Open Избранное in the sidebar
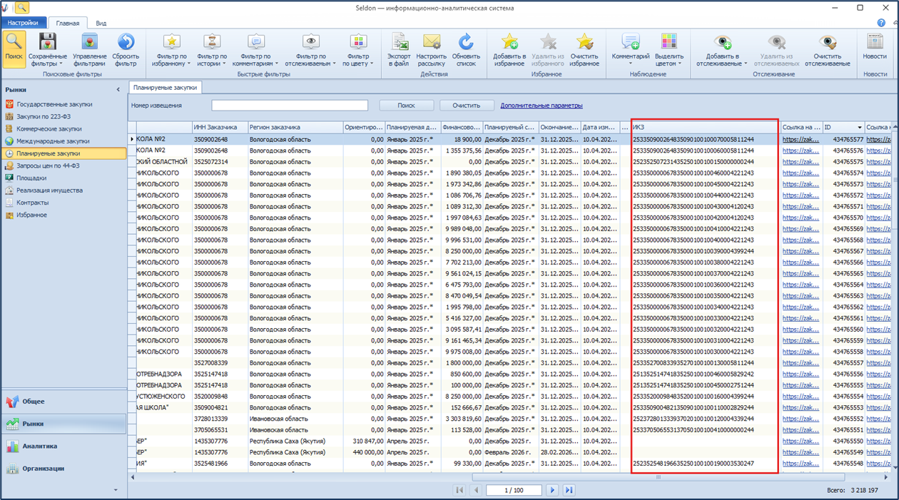 [x=32, y=215]
